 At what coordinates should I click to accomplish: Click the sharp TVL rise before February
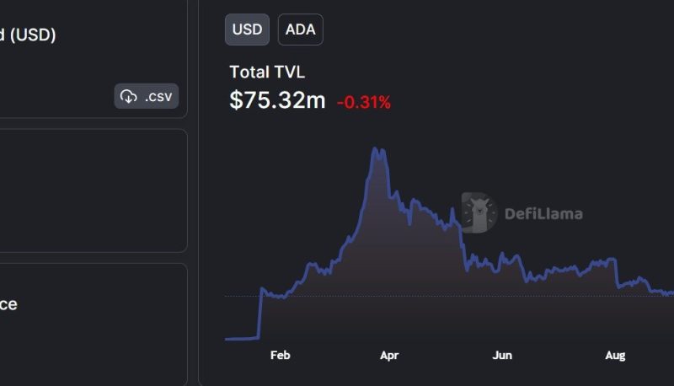tap(259, 314)
